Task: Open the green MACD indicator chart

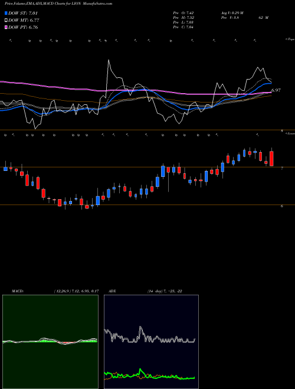Action: coord(50,342)
